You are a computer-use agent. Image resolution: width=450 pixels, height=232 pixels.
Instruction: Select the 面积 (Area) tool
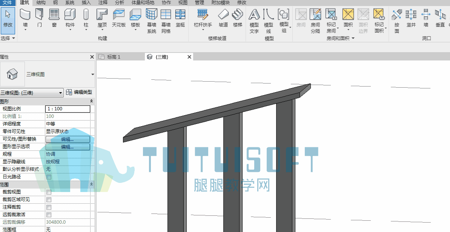(348, 19)
